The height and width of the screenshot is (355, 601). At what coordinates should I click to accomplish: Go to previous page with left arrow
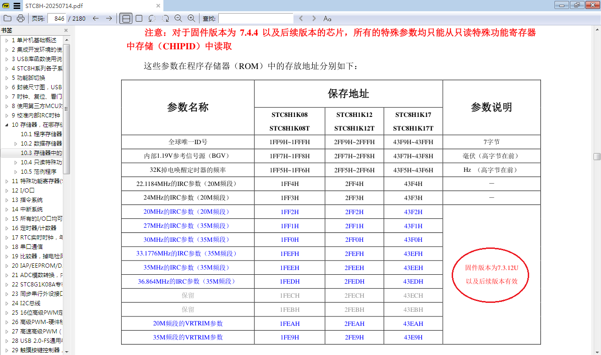coord(96,18)
